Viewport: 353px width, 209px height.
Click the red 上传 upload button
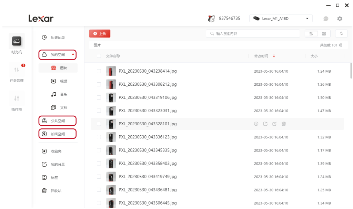pos(100,33)
